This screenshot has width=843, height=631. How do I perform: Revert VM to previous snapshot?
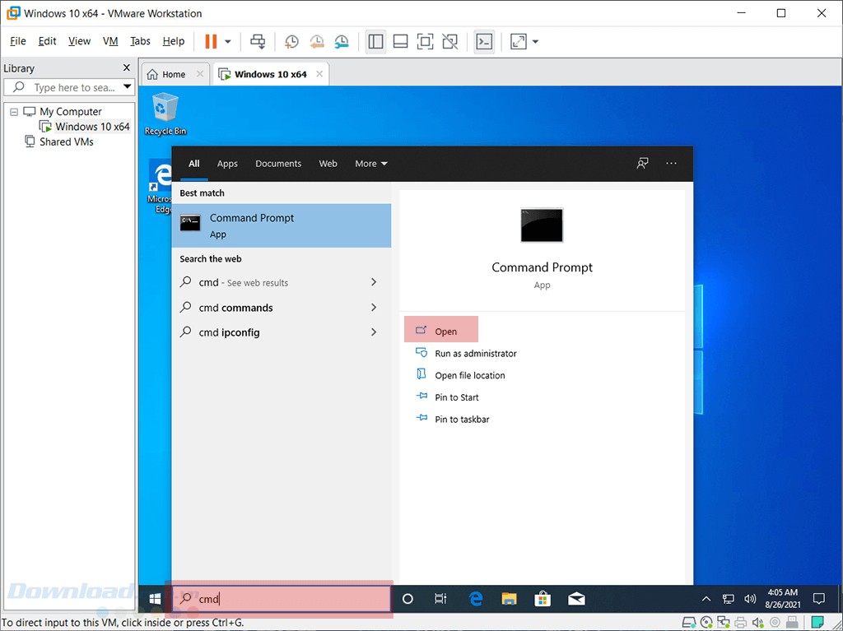[x=317, y=41]
